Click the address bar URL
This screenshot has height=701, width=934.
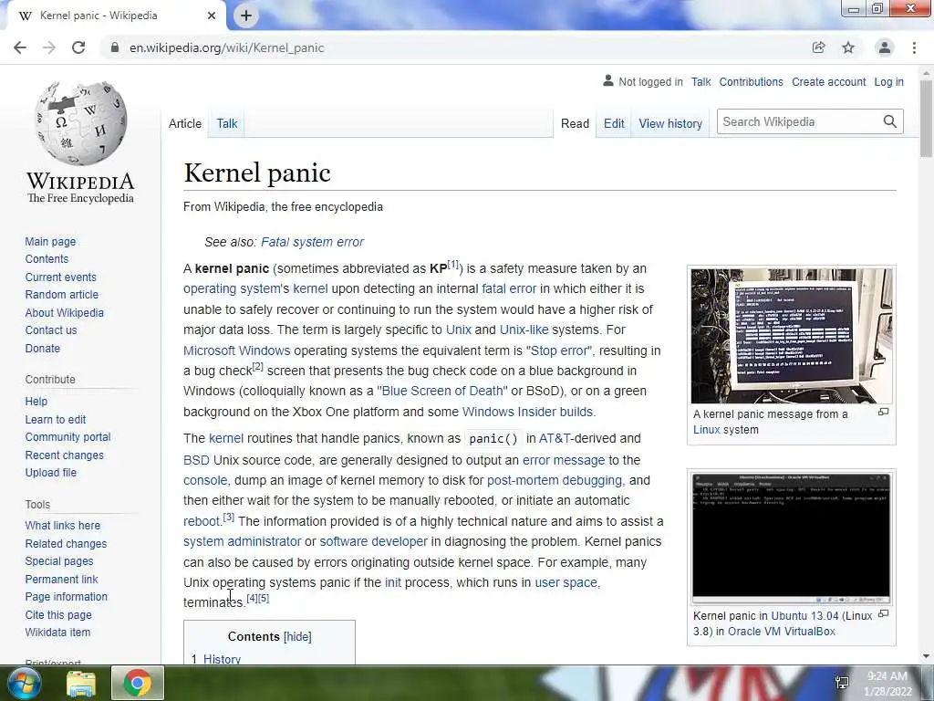tap(227, 47)
